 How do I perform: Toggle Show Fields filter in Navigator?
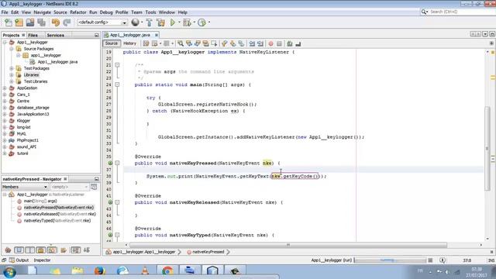19,250
